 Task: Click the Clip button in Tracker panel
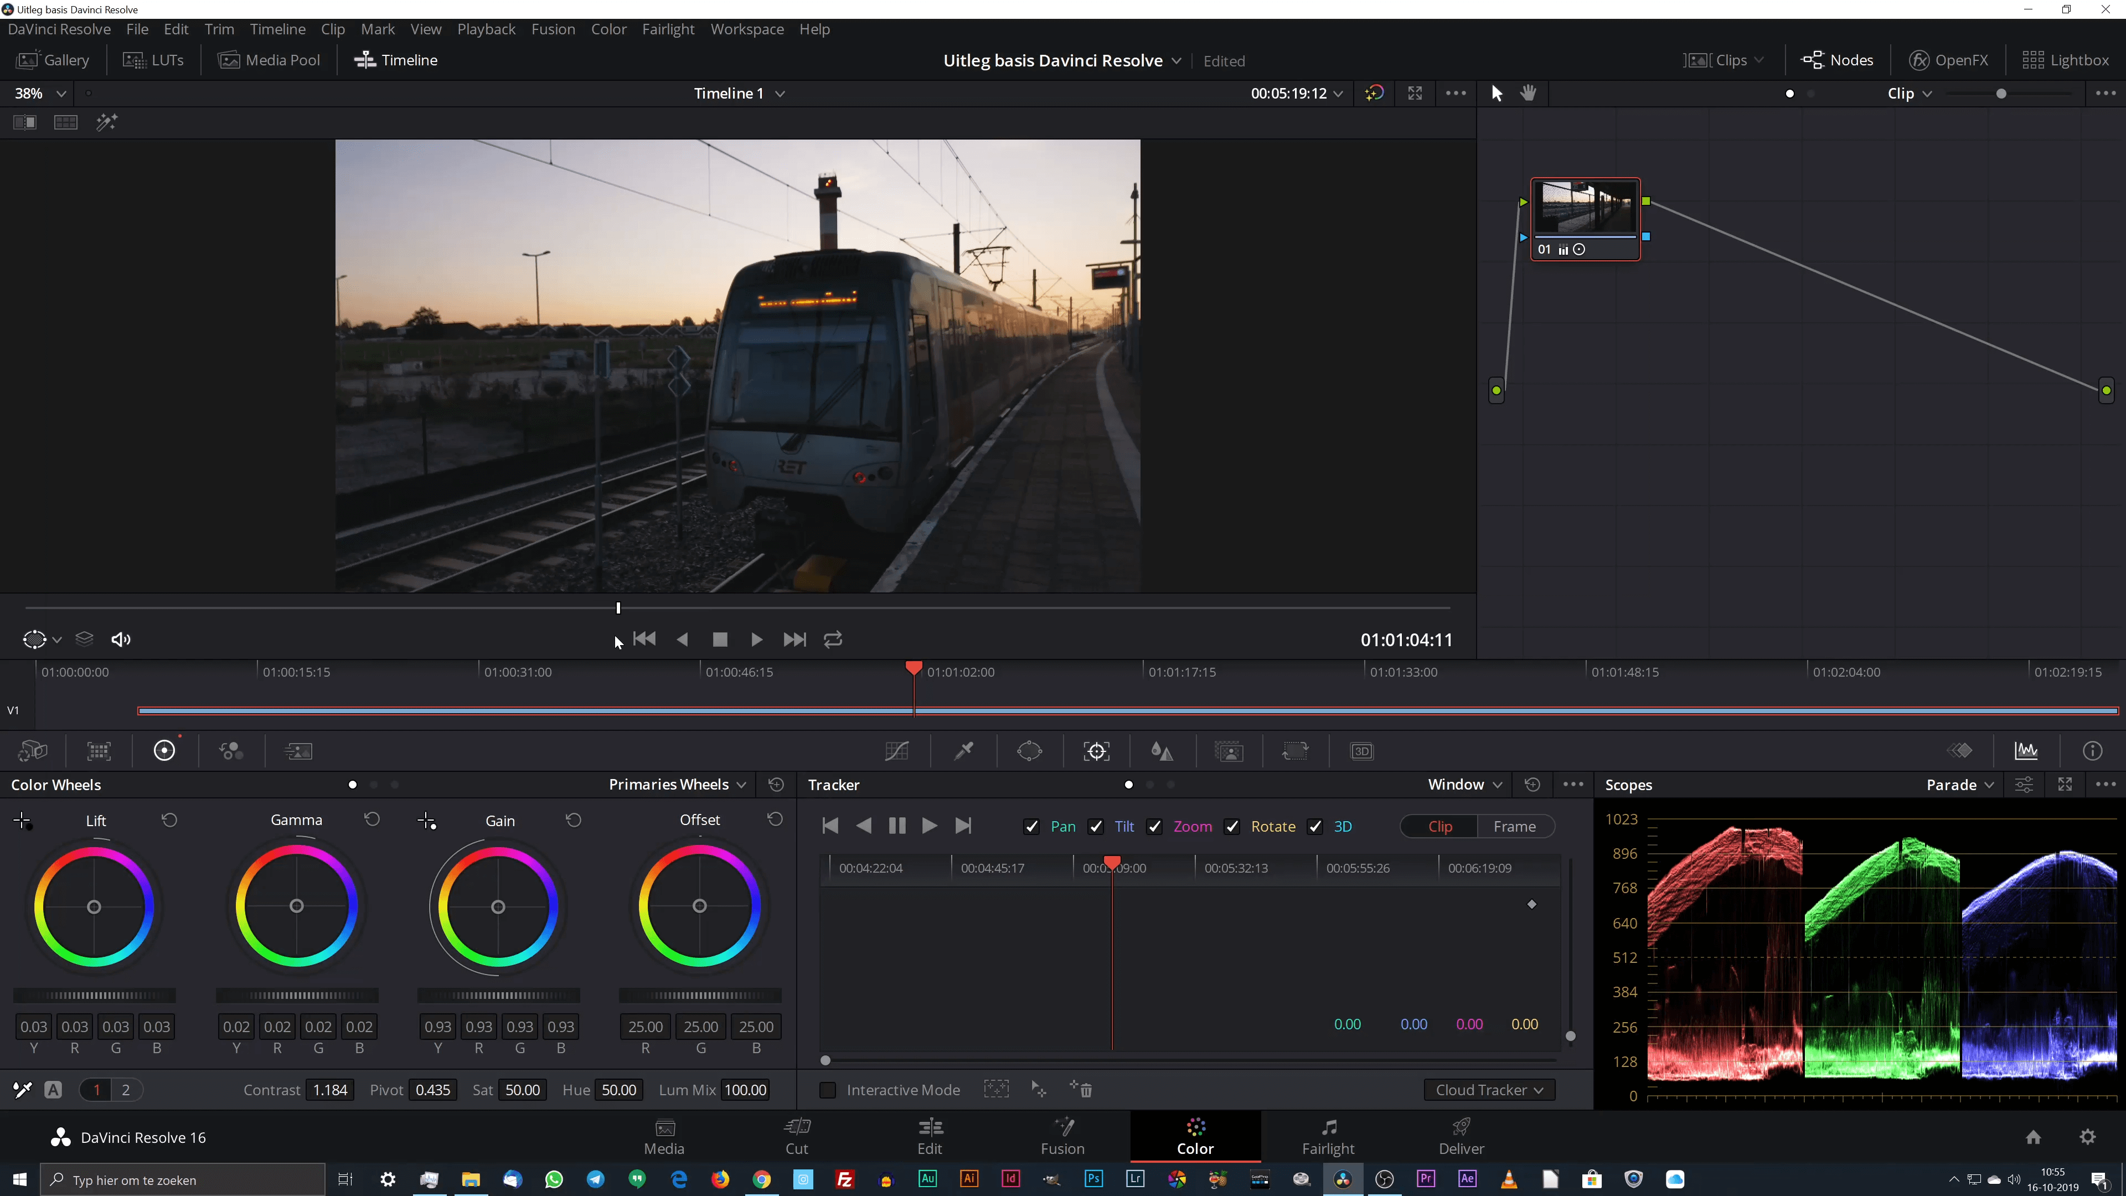pos(1439,827)
